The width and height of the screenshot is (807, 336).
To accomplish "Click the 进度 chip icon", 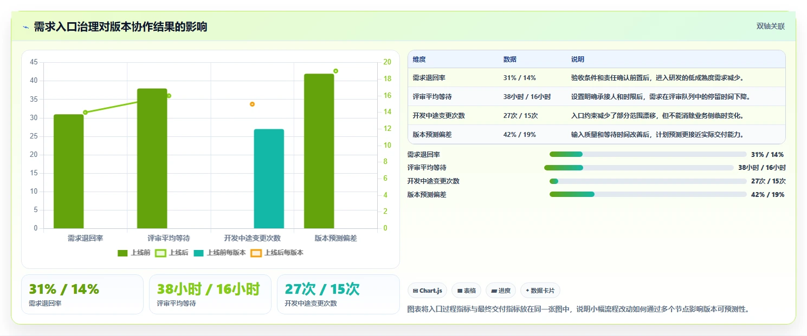I will pos(494,291).
